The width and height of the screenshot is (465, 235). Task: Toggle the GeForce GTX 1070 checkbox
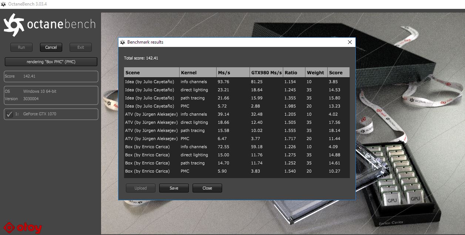pyautogui.click(x=9, y=114)
